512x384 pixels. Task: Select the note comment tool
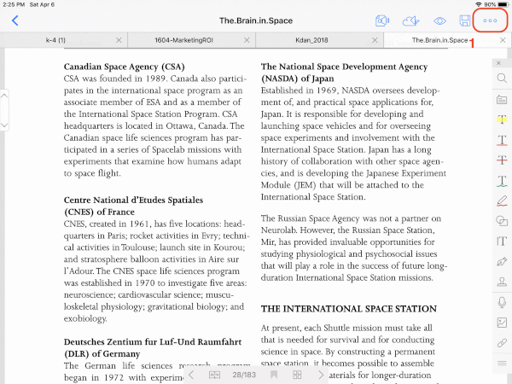pyautogui.click(x=502, y=99)
